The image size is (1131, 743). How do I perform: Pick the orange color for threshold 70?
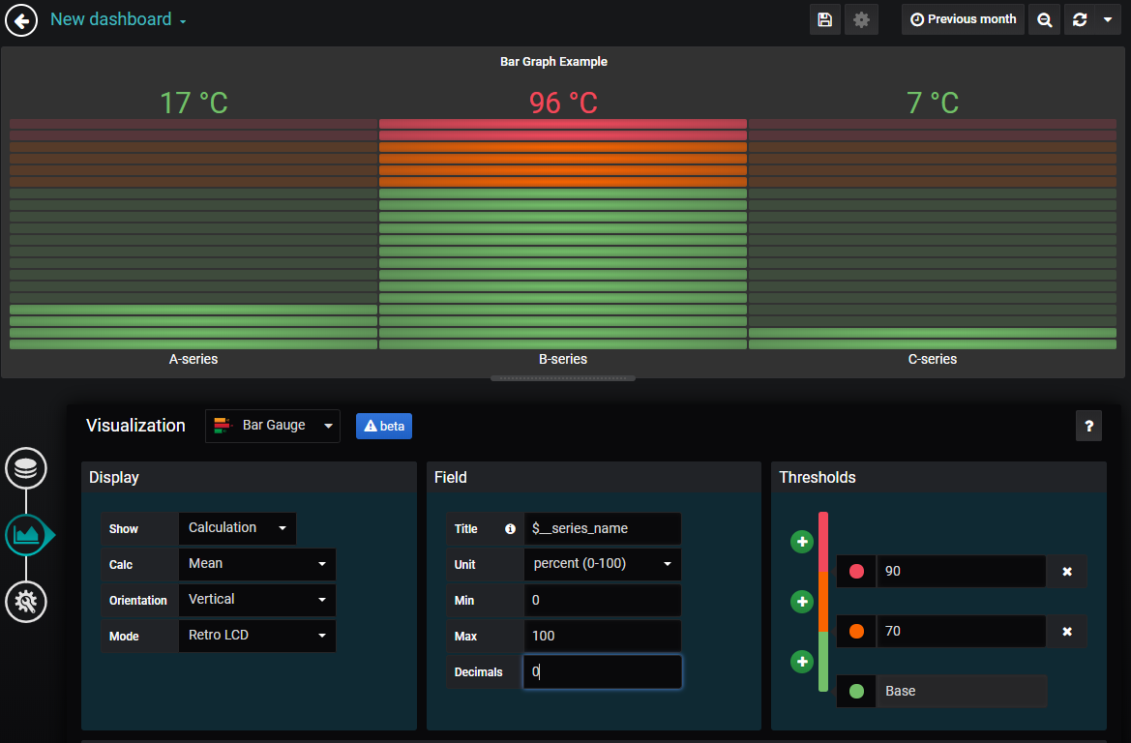coord(856,631)
